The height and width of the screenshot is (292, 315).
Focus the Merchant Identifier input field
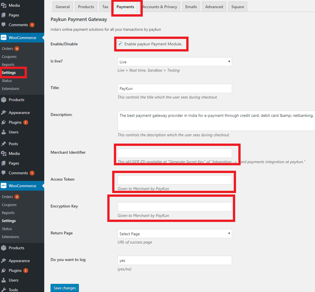pos(175,153)
